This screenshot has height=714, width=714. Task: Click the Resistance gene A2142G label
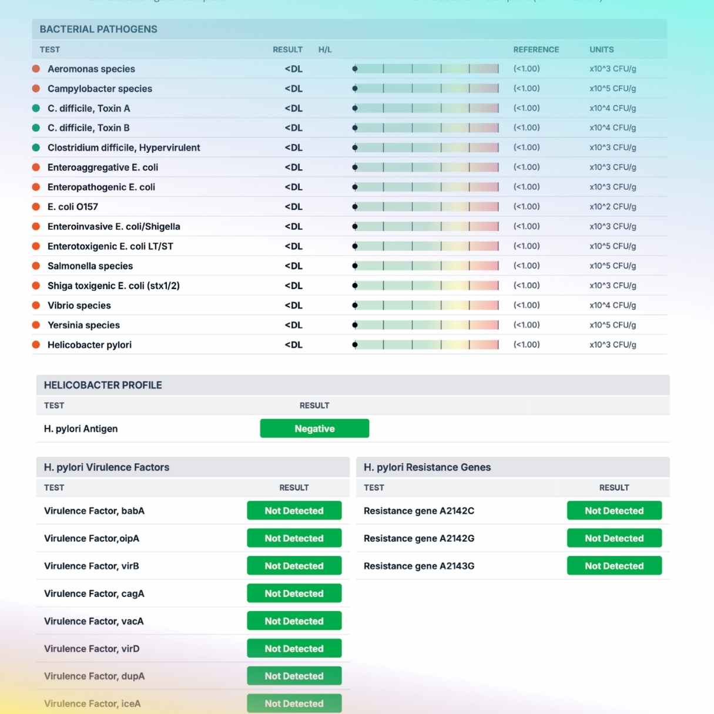(x=419, y=538)
